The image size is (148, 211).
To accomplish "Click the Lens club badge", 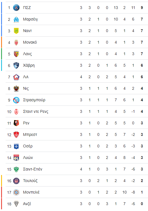I will coord(16,54).
